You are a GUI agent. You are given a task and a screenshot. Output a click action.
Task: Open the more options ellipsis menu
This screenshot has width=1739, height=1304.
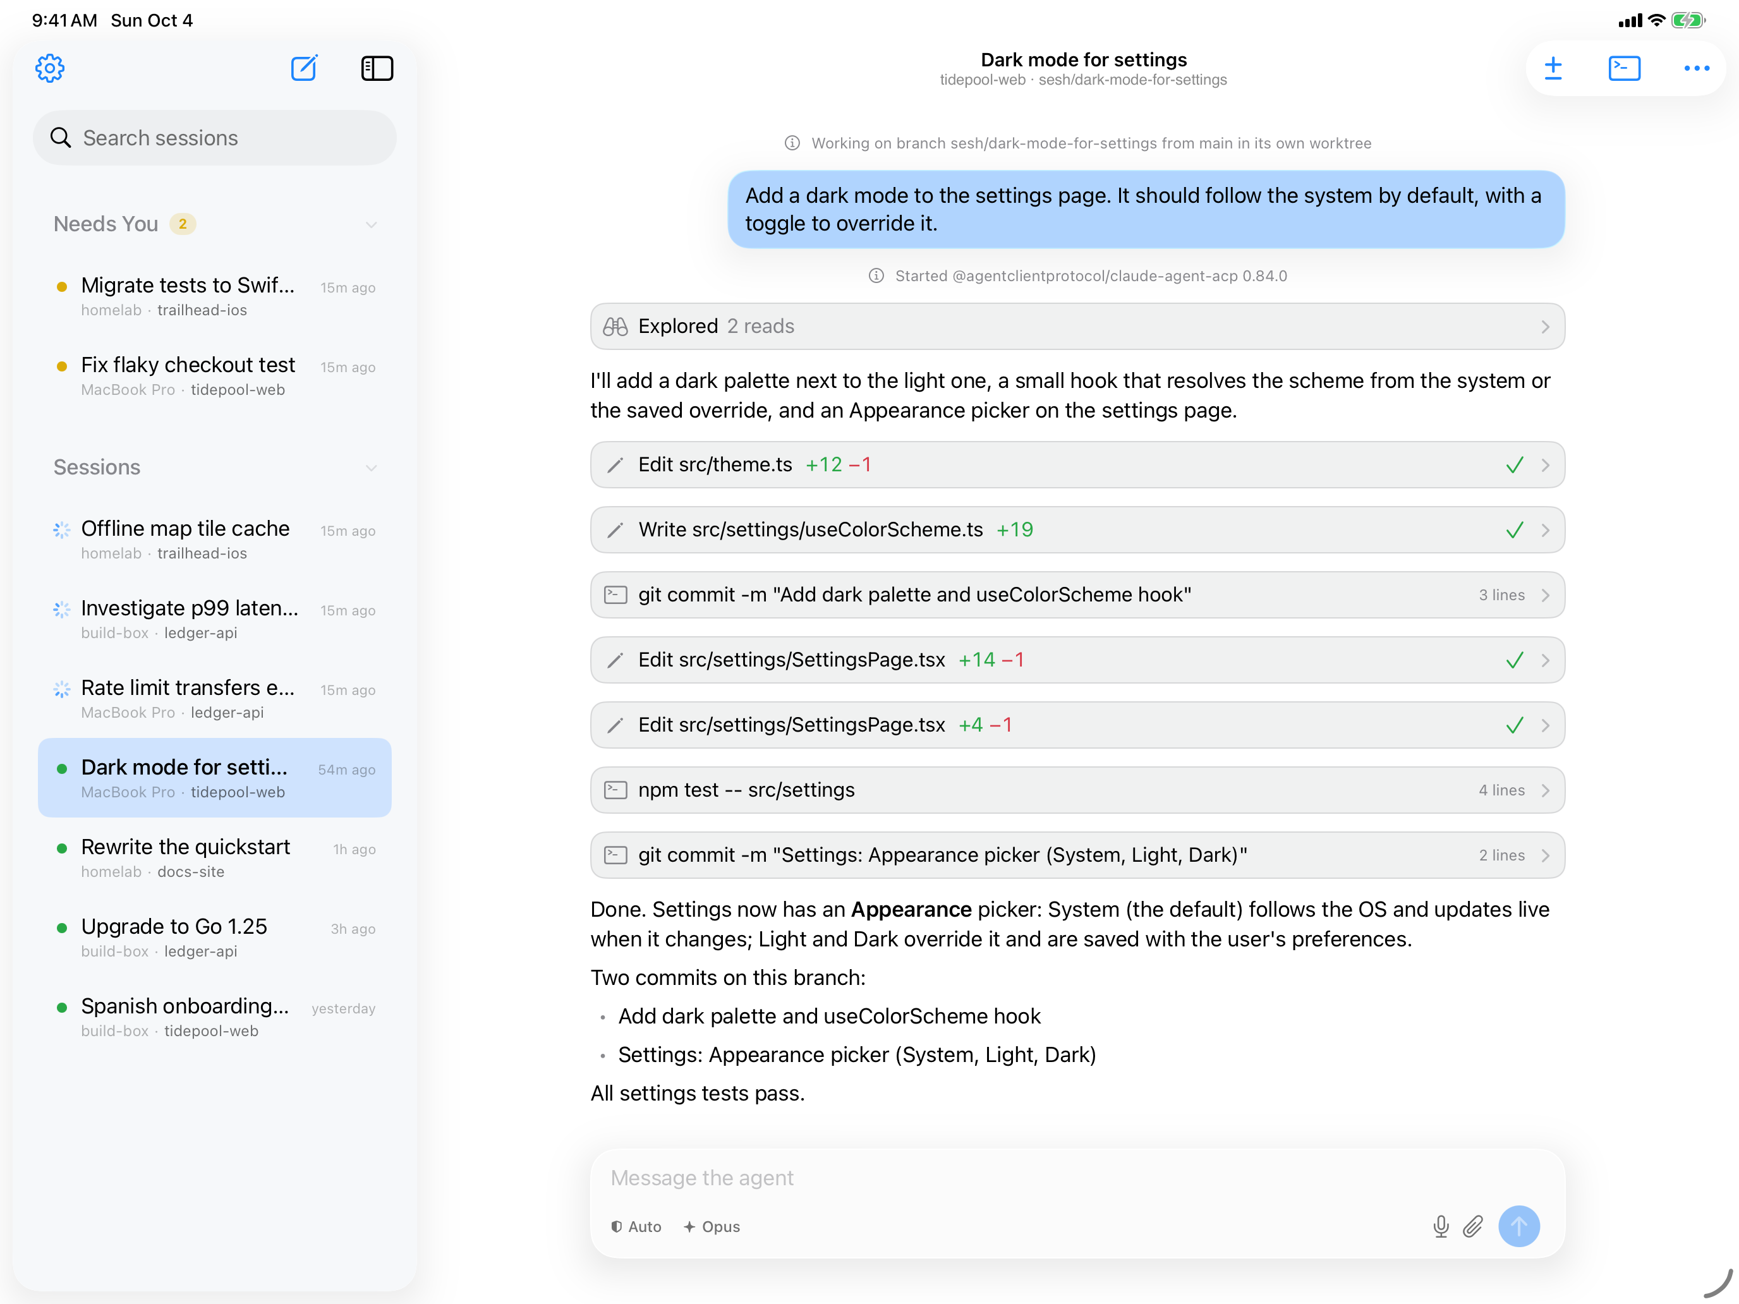click(1697, 68)
